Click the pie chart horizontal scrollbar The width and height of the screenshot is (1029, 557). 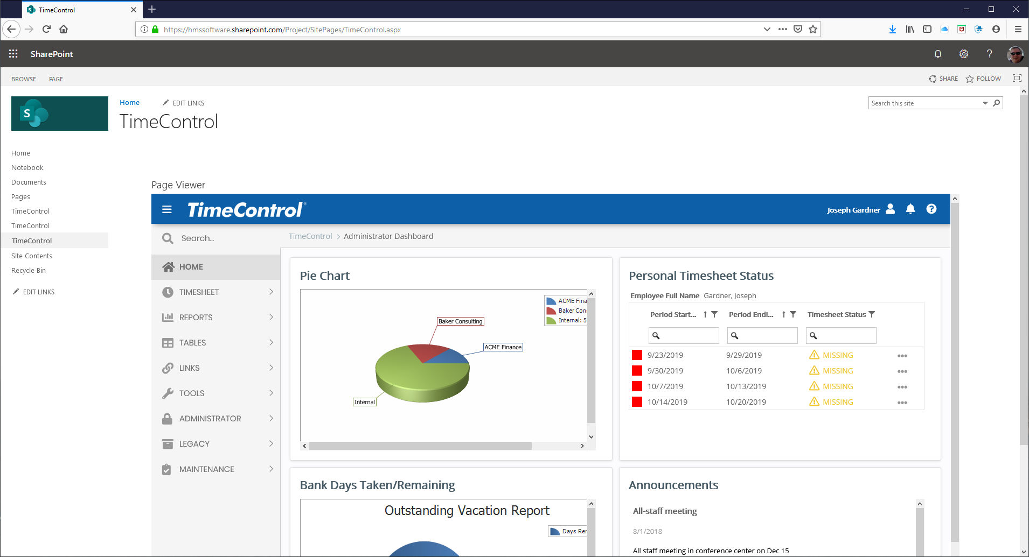click(x=420, y=446)
